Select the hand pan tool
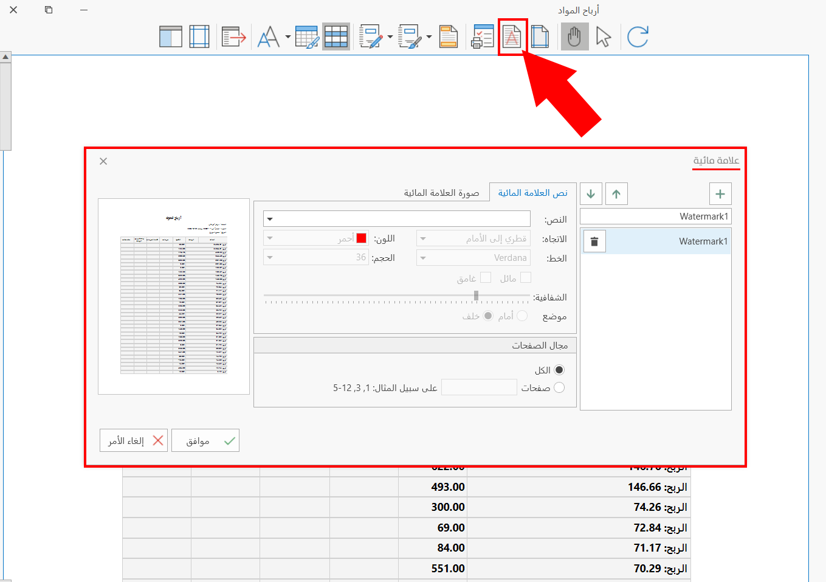 coord(574,37)
